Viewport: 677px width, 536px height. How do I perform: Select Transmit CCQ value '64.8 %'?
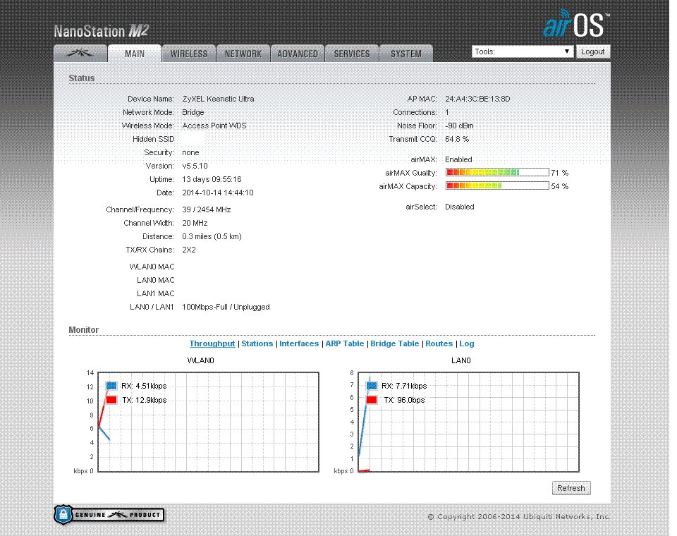pos(457,139)
